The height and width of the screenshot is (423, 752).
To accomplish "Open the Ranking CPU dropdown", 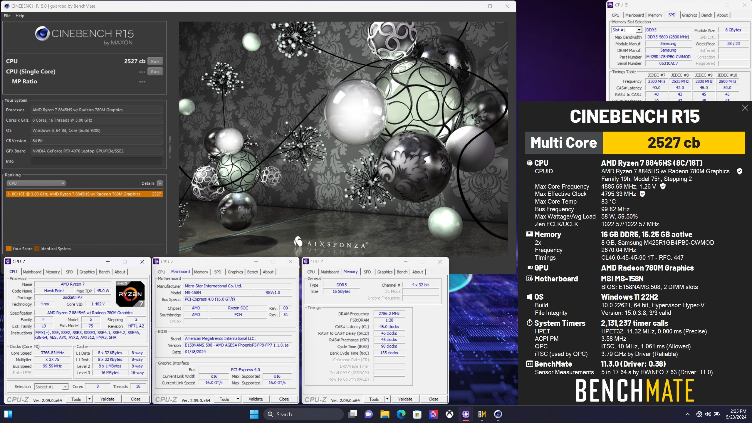I will (36, 183).
